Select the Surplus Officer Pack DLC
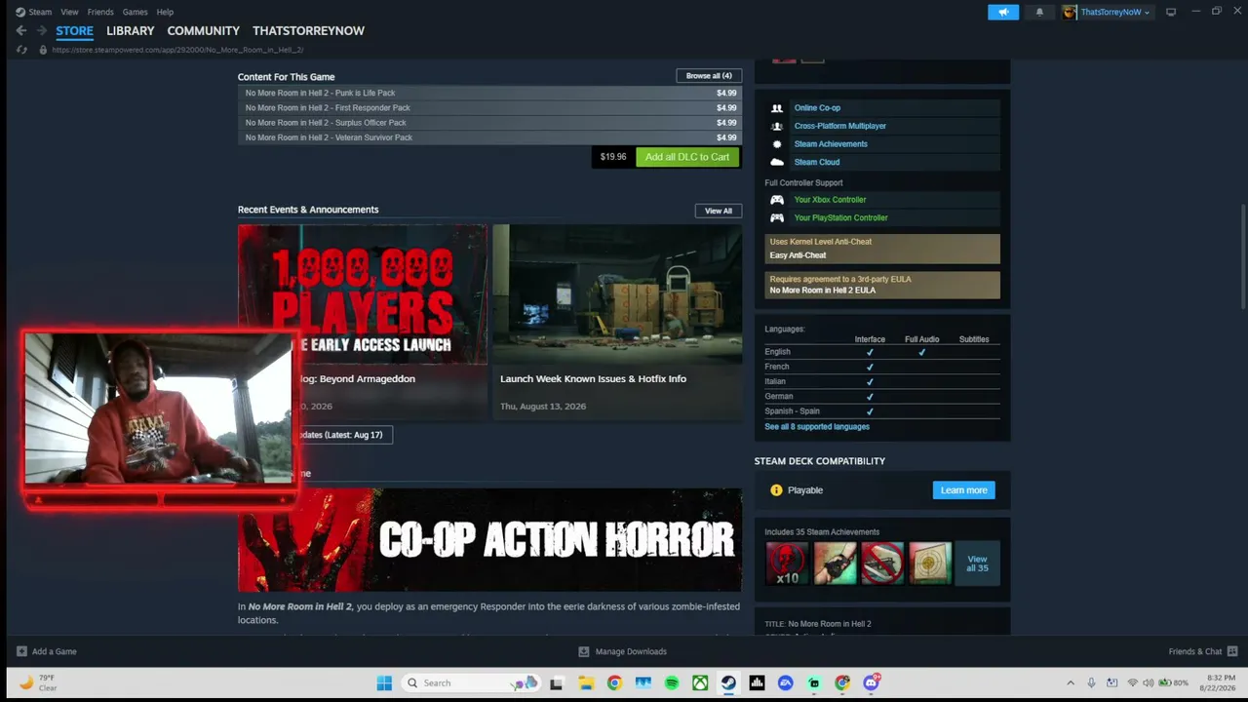This screenshot has height=702, width=1248. point(489,123)
